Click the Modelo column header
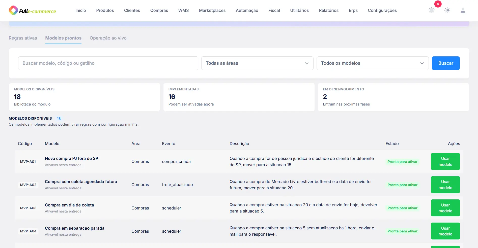 click(52, 144)
